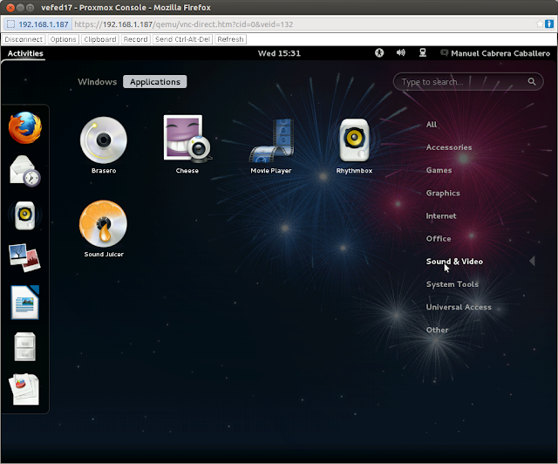Click the Wed 15:31 clock
This screenshot has width=558, height=464.
click(x=279, y=53)
